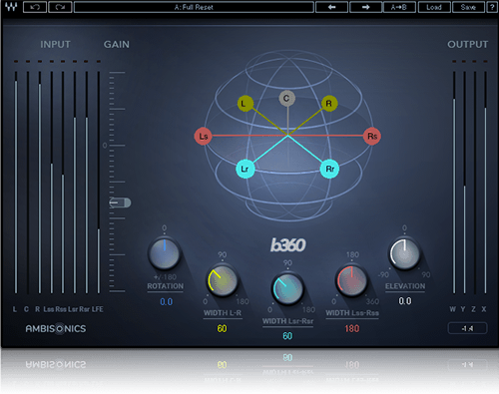The width and height of the screenshot is (499, 394).
Task: Go to the previous preset
Action: (331, 7)
